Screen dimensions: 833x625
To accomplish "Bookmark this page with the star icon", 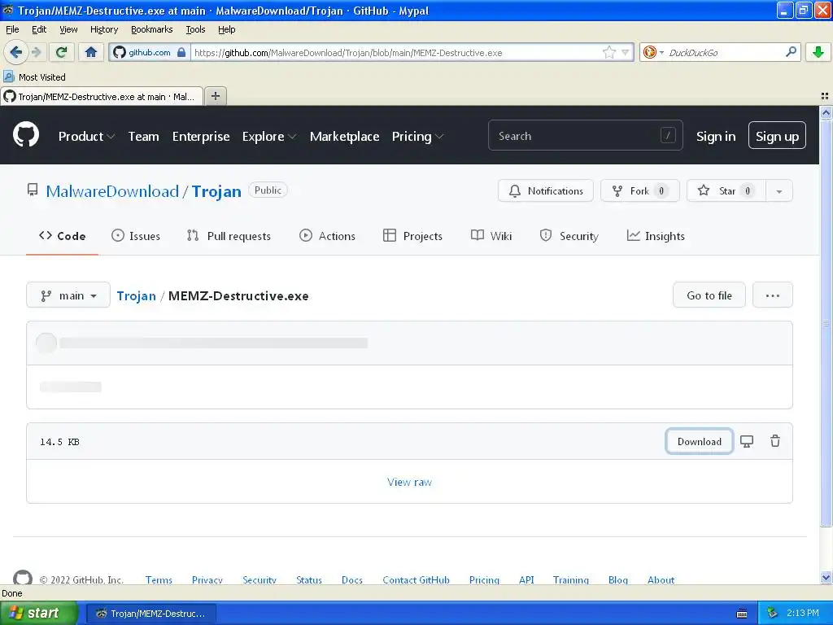I will pyautogui.click(x=608, y=52).
